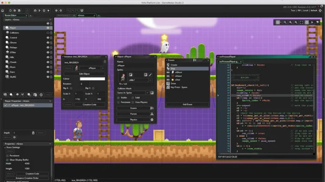Toggle Clear Display Buffer checkbox
This screenshot has width=325, height=182.
click(x=8, y=160)
